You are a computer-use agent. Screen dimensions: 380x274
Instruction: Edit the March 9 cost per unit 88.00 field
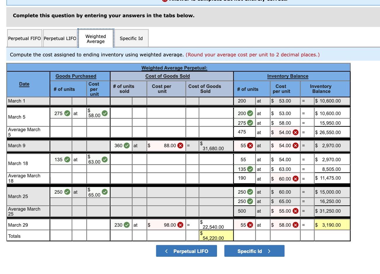tap(166, 145)
